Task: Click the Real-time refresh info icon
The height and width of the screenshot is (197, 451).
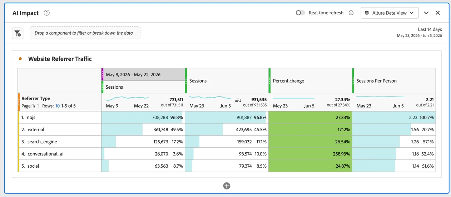Action: pos(351,13)
